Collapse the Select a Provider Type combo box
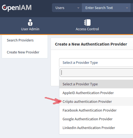The height and width of the screenshot is (138, 133). 96,62
